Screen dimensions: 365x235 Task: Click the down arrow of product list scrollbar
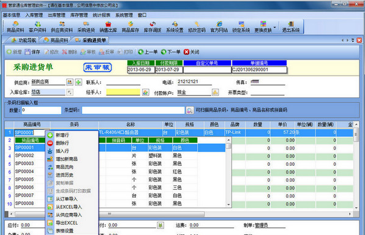228,204
